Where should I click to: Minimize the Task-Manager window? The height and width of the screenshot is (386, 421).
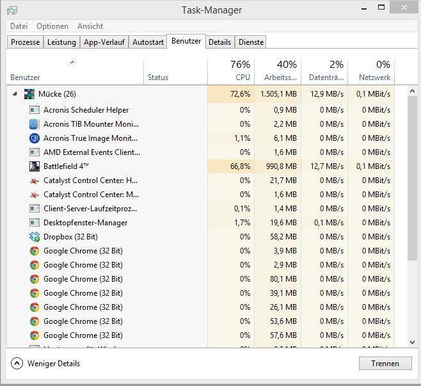pos(364,8)
